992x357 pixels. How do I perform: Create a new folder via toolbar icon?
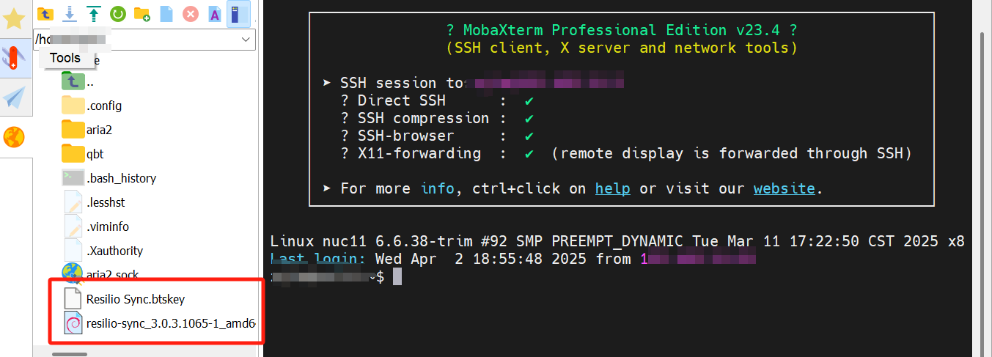[142, 13]
